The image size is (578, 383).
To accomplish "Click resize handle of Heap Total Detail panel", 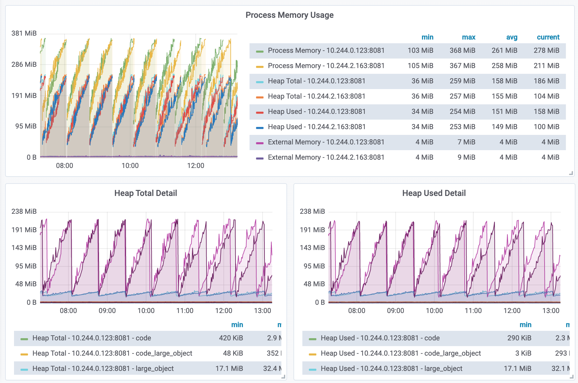I will click(283, 377).
